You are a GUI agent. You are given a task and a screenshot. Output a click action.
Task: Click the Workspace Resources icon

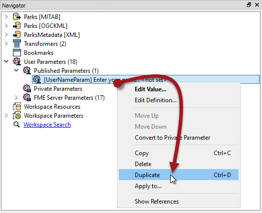(17, 107)
